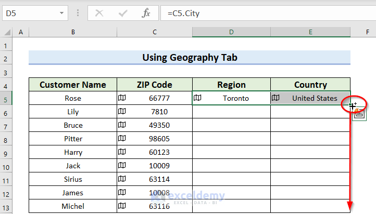Click the Auto Fill Options icon
Viewport: 376px width, 214px height.
coord(359,116)
